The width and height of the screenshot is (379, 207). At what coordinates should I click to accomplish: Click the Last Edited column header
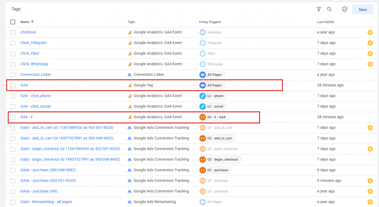(x=325, y=22)
